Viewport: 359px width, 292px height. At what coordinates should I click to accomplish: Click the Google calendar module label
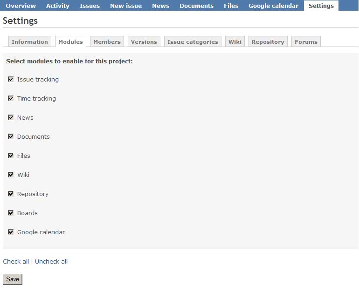point(41,232)
